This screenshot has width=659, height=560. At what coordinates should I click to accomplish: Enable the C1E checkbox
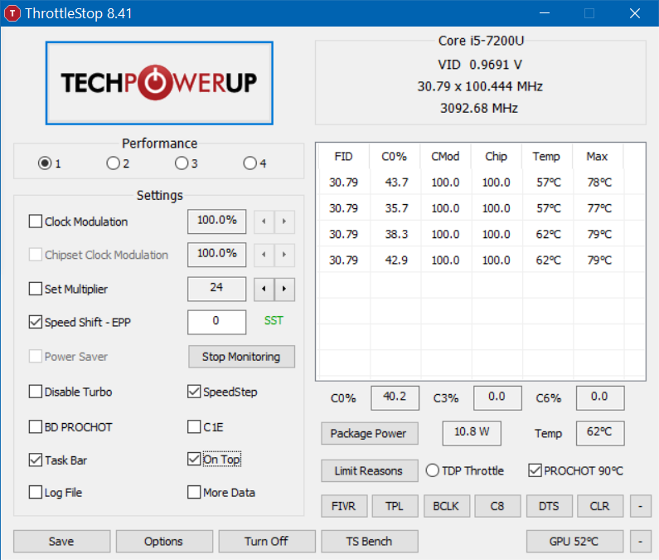(194, 426)
